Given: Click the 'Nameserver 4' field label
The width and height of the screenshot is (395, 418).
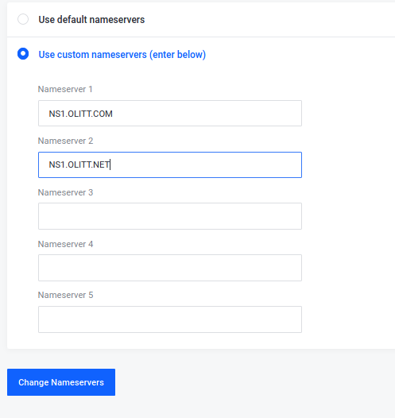Looking at the screenshot, I should coord(65,244).
